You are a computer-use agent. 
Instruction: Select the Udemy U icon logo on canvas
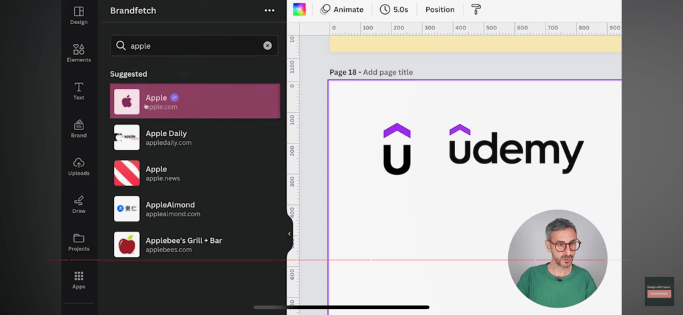397,149
